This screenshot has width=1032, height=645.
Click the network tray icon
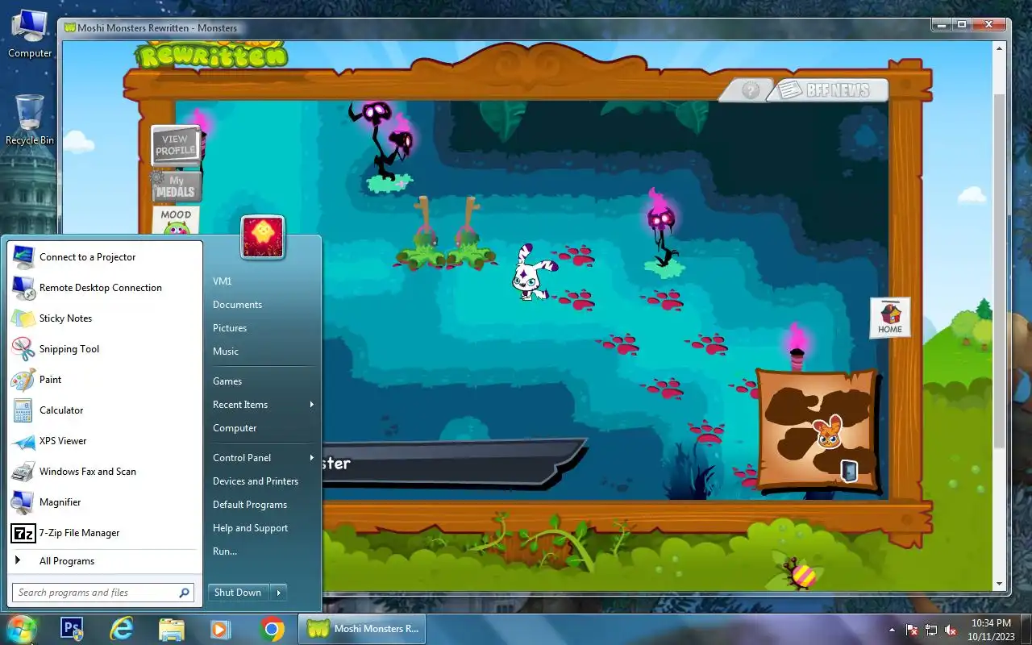pyautogui.click(x=931, y=630)
